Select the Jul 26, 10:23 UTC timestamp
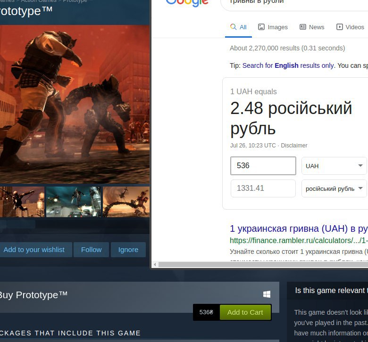This screenshot has height=342, width=368. tap(253, 146)
